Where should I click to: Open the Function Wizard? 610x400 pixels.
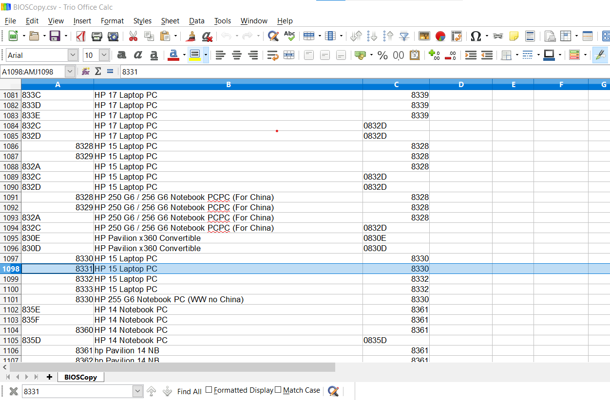[86, 72]
